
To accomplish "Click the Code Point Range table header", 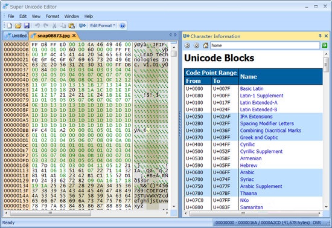I will click(x=211, y=73).
